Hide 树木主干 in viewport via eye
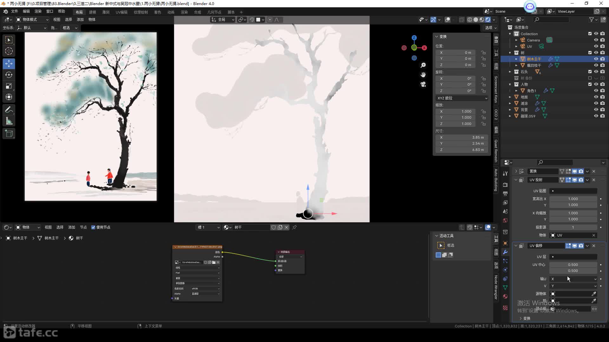This screenshot has width=609, height=342. click(x=596, y=59)
